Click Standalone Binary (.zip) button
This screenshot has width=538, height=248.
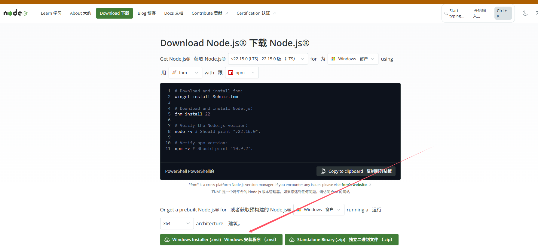(x=342, y=240)
